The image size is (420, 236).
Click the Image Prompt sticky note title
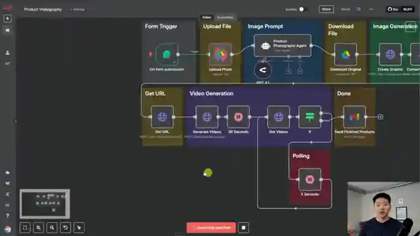point(265,26)
